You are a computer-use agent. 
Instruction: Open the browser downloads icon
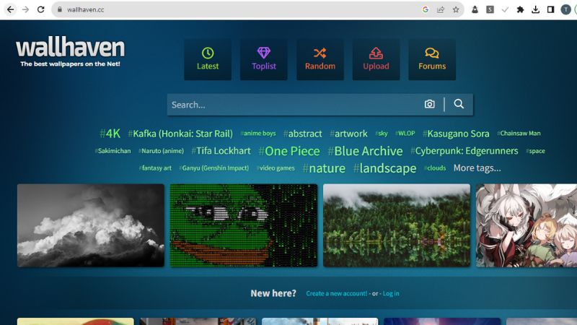tap(535, 9)
